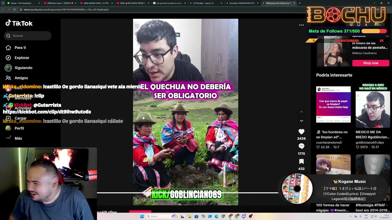Click the browser back arrow
The image size is (392, 220).
point(3,9)
